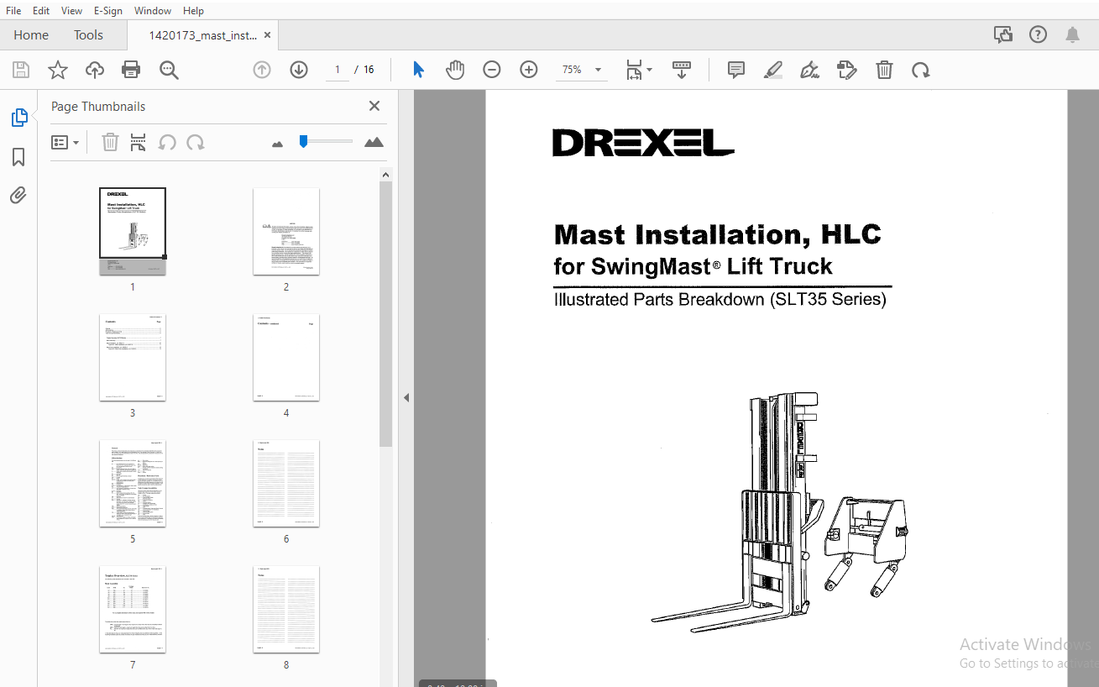This screenshot has height=687, width=1099.
Task: Go to previous page arrow
Action: (262, 70)
